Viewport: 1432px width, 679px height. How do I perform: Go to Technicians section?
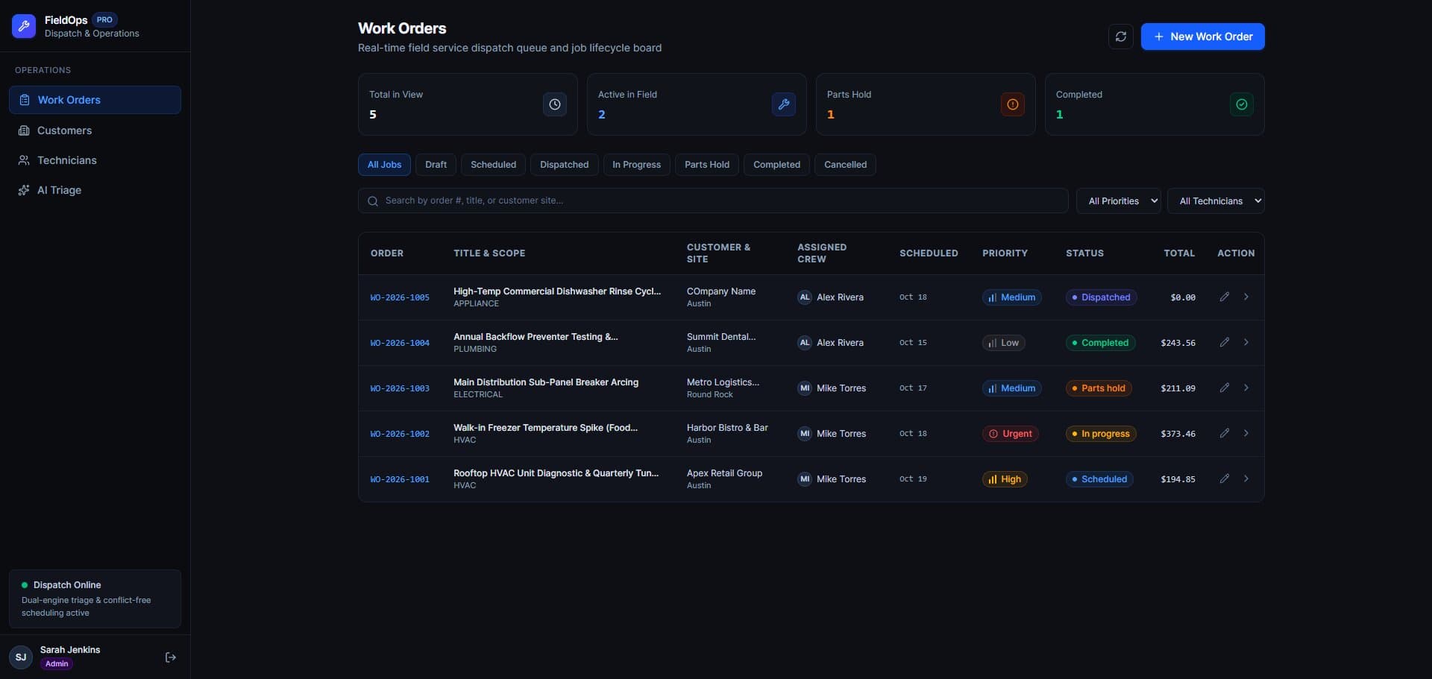[x=95, y=160]
